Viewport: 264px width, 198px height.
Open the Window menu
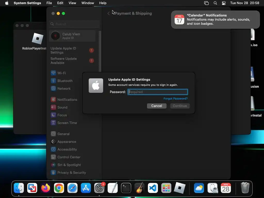click(x=88, y=3)
